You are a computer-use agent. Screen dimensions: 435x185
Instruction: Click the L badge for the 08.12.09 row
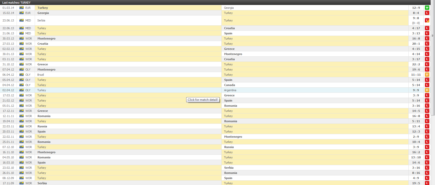427,178
